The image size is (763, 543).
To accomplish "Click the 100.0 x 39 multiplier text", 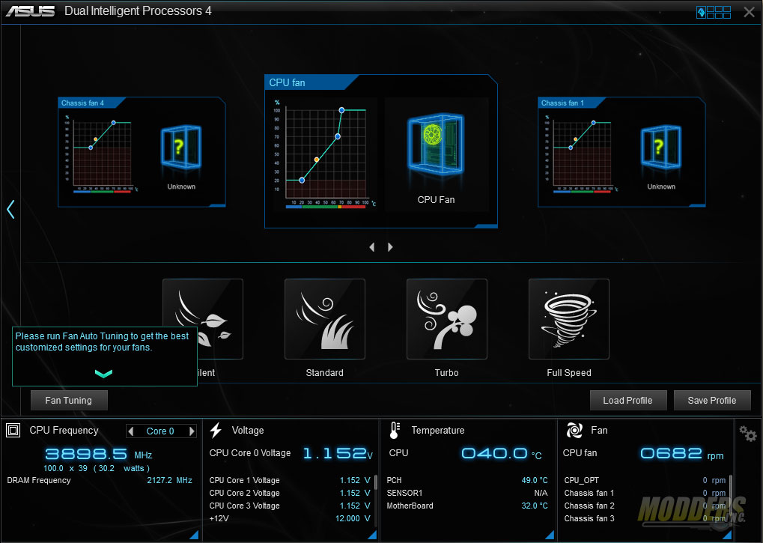I will (x=66, y=468).
